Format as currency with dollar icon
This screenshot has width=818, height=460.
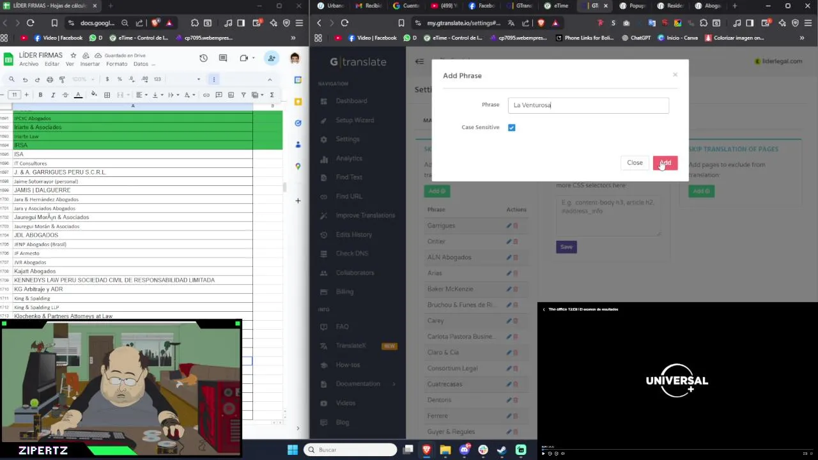pos(107,79)
